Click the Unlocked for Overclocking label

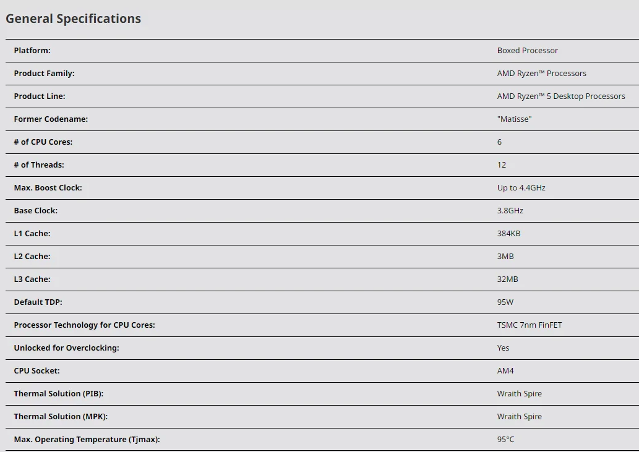coord(67,348)
